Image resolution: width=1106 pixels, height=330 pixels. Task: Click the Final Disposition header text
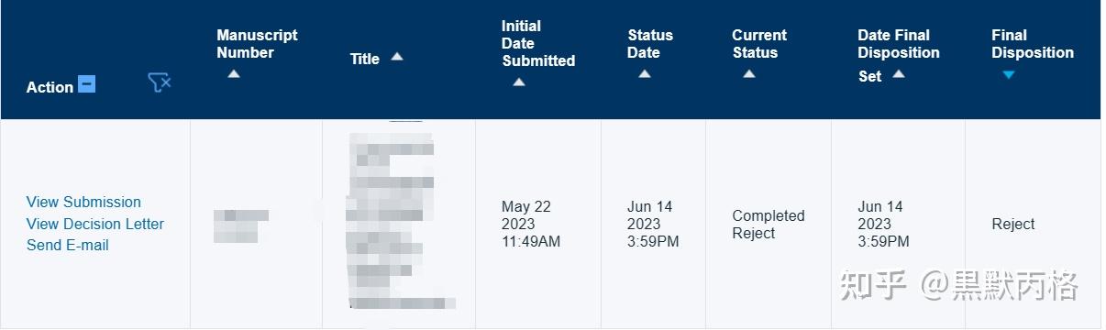[x=1033, y=44]
